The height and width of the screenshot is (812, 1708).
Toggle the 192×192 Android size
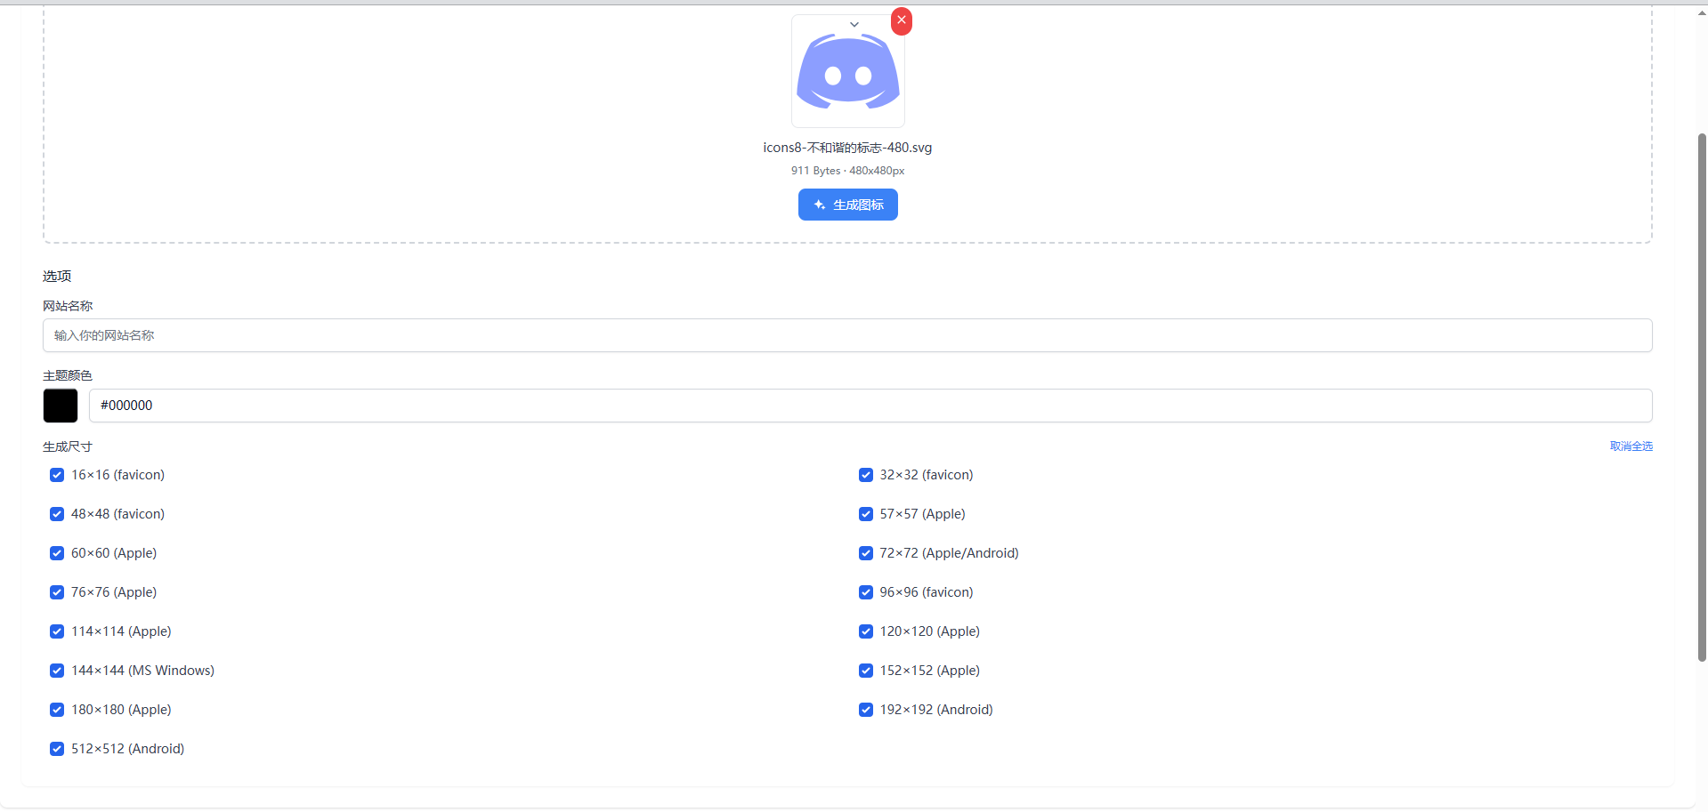[x=865, y=710]
